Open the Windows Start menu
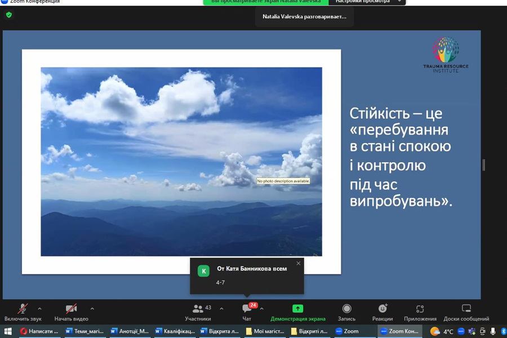The image size is (507, 338). click(x=8, y=331)
